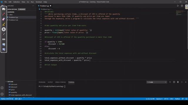Select 'total_expenses_with_discount' in the Outline

(21, 95)
